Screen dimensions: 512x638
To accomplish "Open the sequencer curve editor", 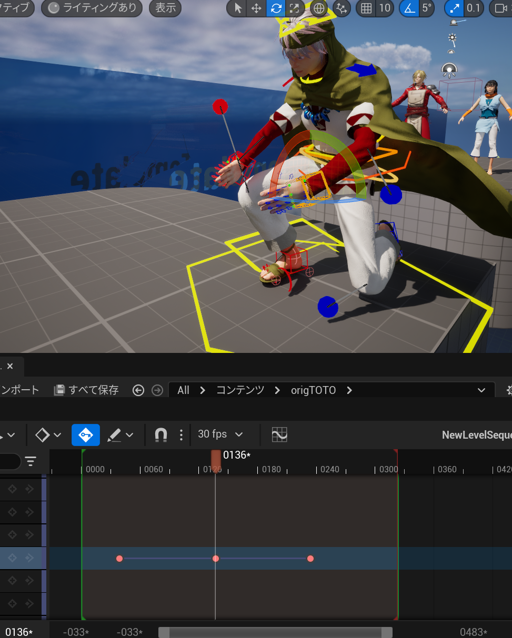I will coord(279,434).
